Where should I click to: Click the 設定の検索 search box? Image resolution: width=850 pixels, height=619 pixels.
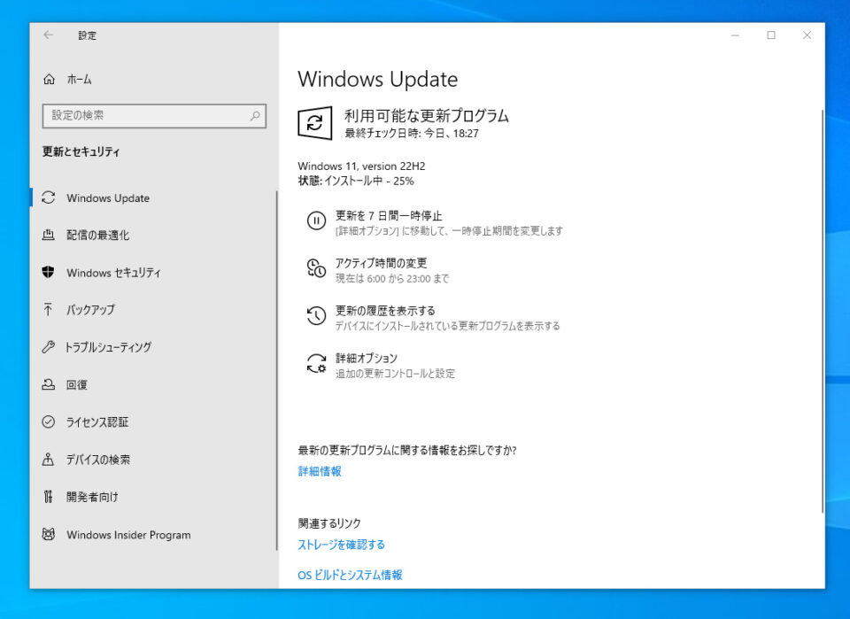coord(154,115)
